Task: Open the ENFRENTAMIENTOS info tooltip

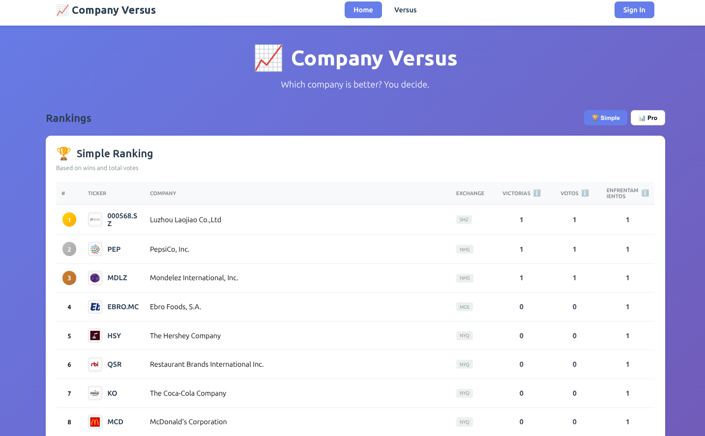Action: click(x=645, y=193)
